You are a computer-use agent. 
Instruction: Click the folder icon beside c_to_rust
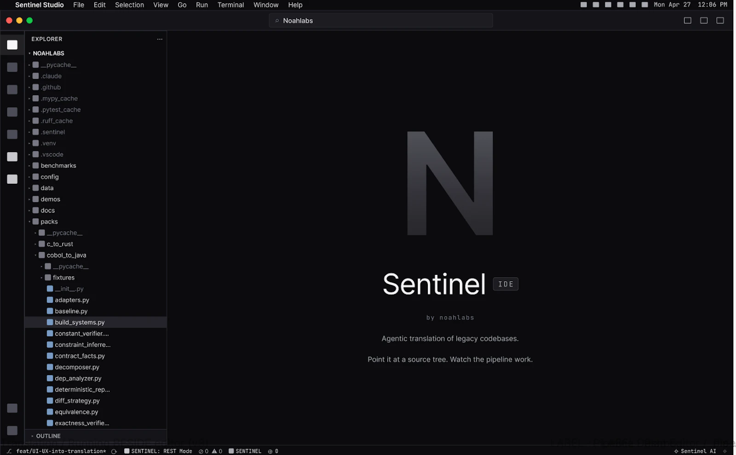point(41,244)
